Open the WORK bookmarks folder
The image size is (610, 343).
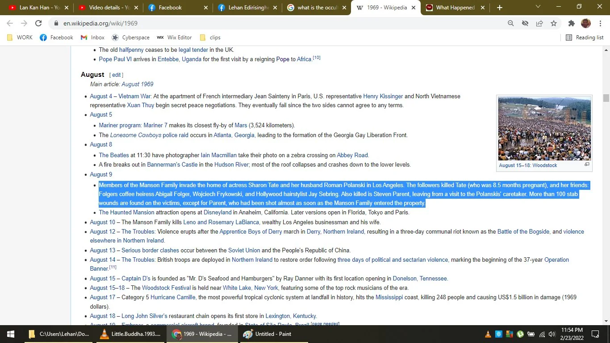[x=20, y=38]
